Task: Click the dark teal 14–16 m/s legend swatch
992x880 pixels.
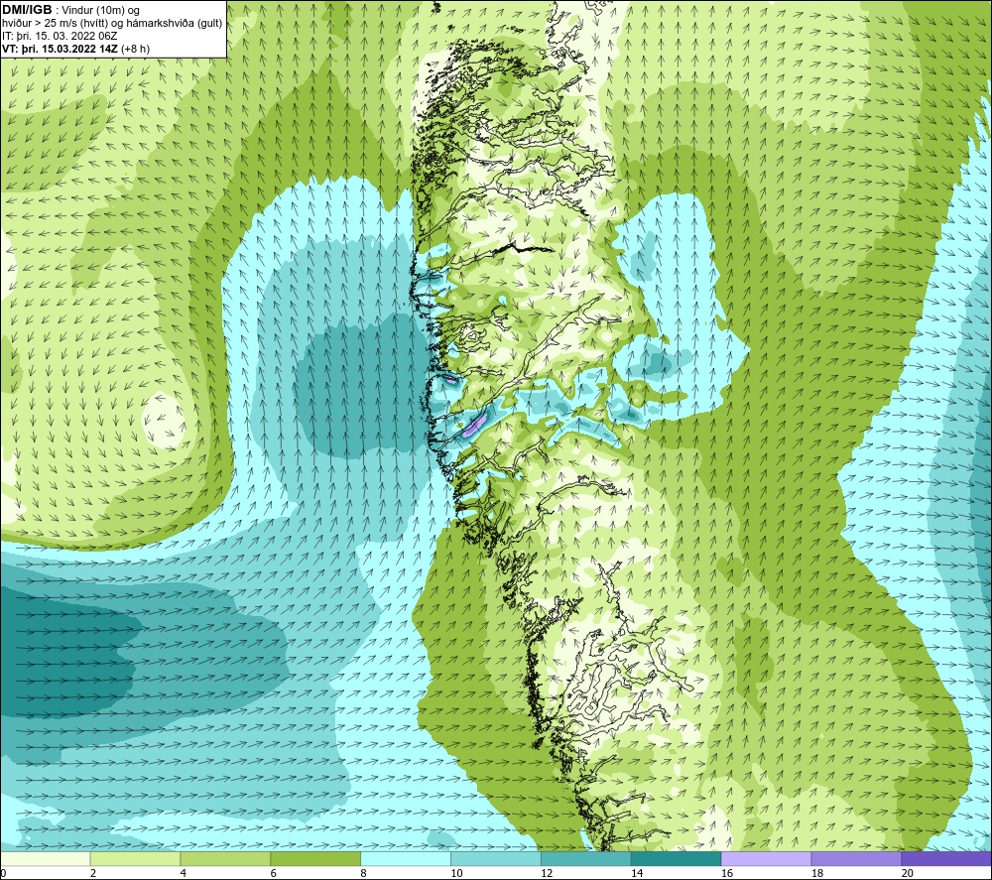Action: point(676,858)
